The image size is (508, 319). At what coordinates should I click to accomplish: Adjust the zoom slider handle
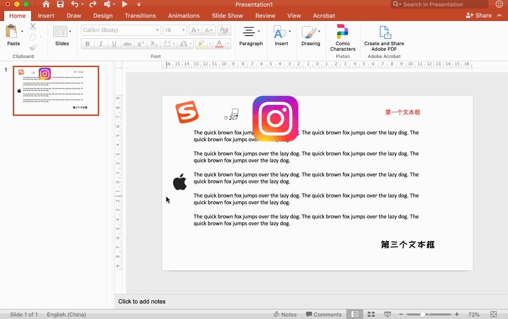[423, 314]
